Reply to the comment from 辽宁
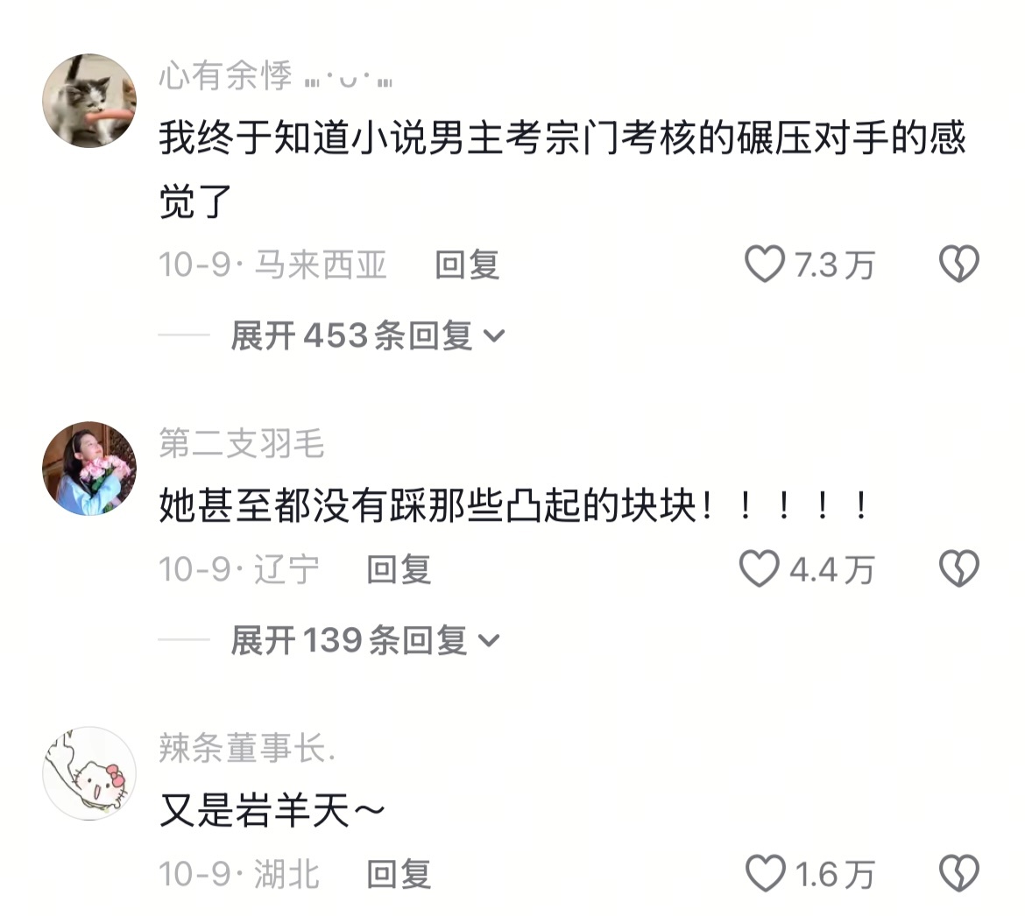This screenshot has width=1025, height=916. [398, 569]
